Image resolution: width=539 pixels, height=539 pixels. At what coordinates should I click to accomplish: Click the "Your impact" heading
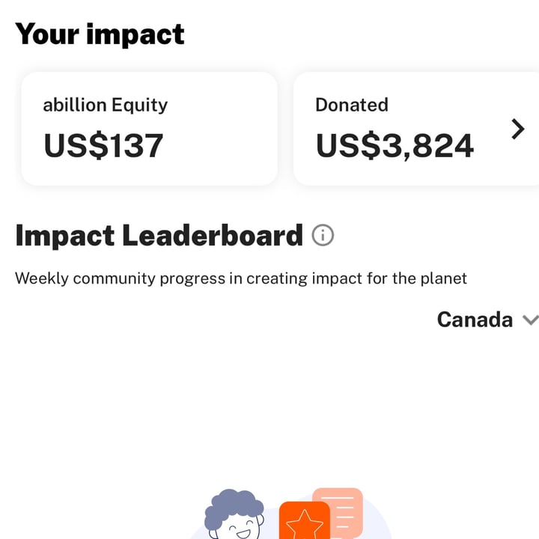pos(100,34)
